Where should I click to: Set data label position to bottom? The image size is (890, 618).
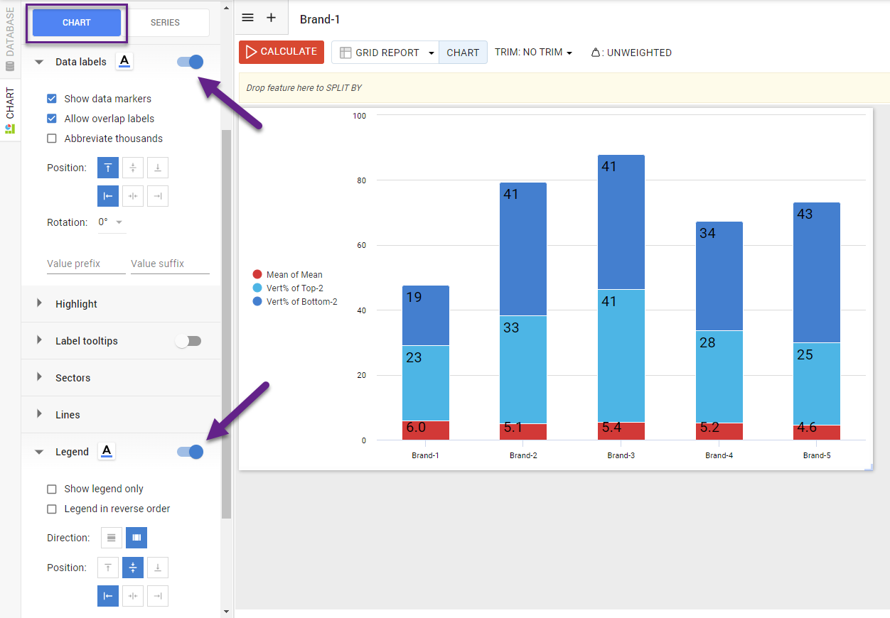pos(158,168)
